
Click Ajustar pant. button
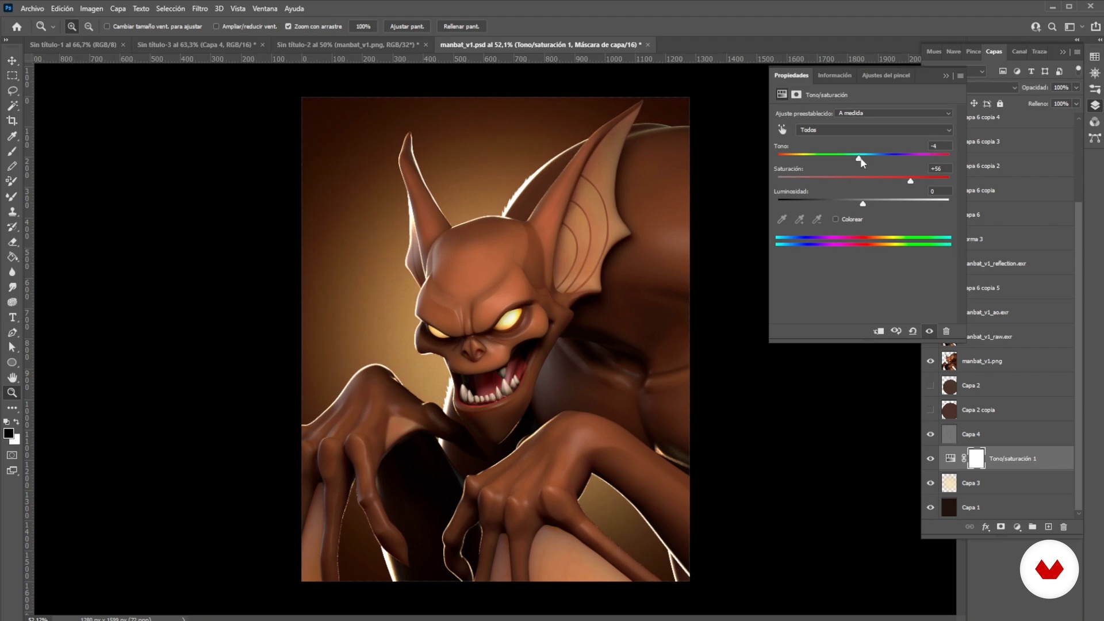(407, 26)
